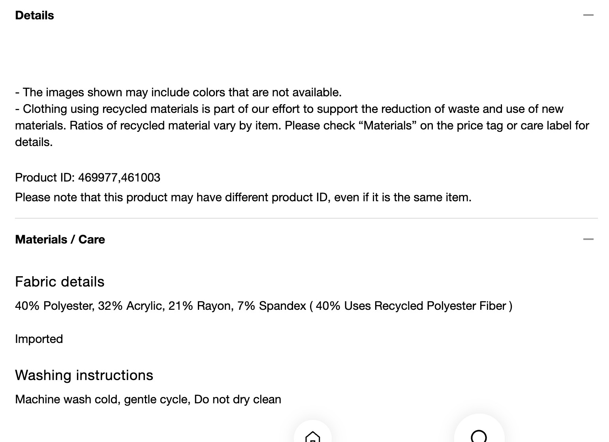This screenshot has height=442, width=609.
Task: Click the divider line above Materials / Care
Action: (x=306, y=218)
